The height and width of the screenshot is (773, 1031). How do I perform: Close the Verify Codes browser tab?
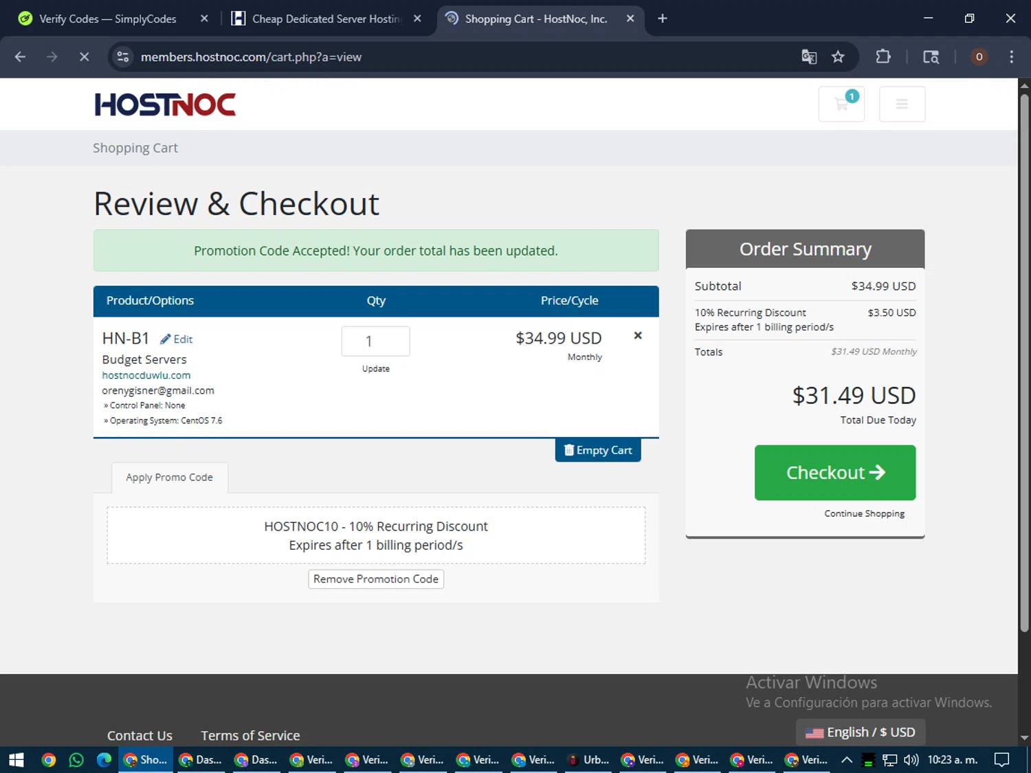point(204,19)
